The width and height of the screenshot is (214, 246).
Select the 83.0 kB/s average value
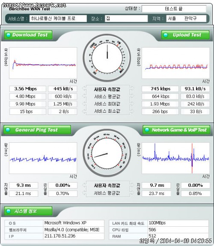195,96
